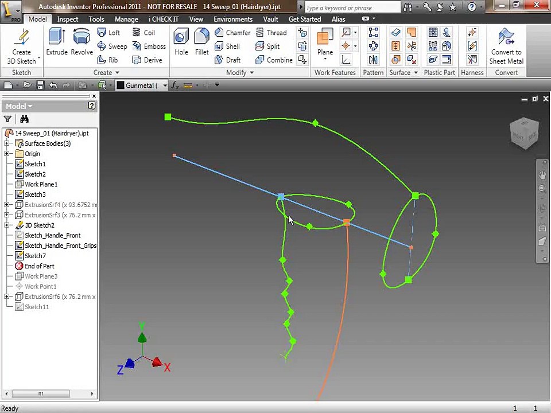551x413 pixels.
Task: Open the Gunmetal color dropdown
Action: coord(165,85)
